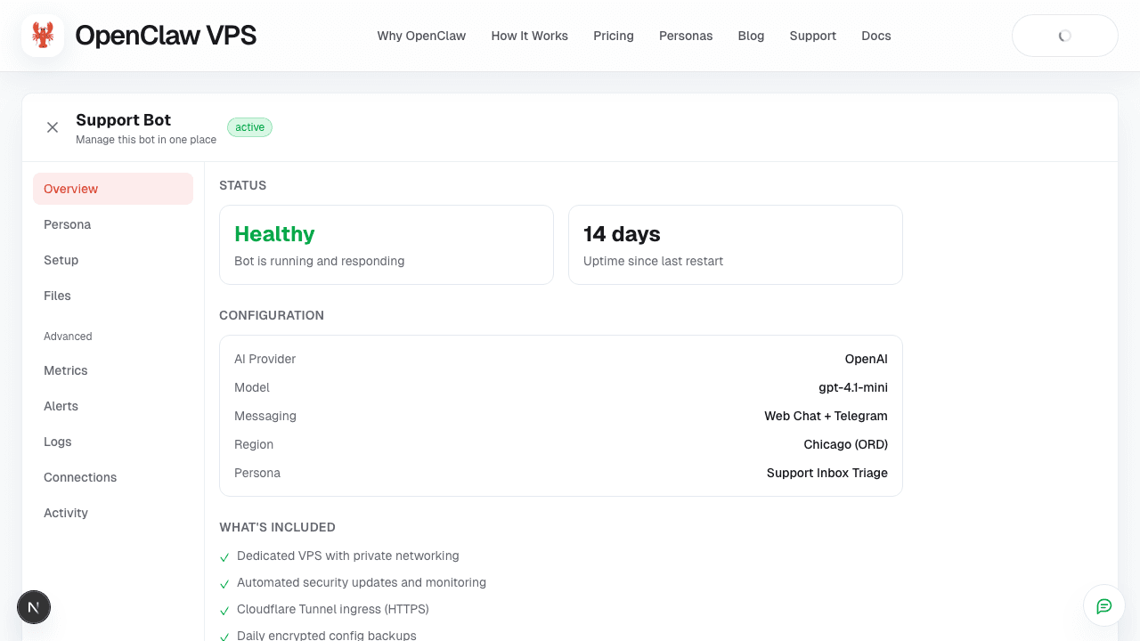Click checkmark beside "Automated security updates and monitoring"

224,584
